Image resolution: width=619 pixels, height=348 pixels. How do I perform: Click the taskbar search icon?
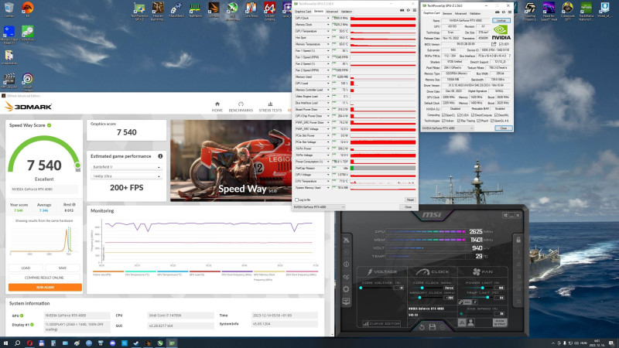click(x=17, y=343)
